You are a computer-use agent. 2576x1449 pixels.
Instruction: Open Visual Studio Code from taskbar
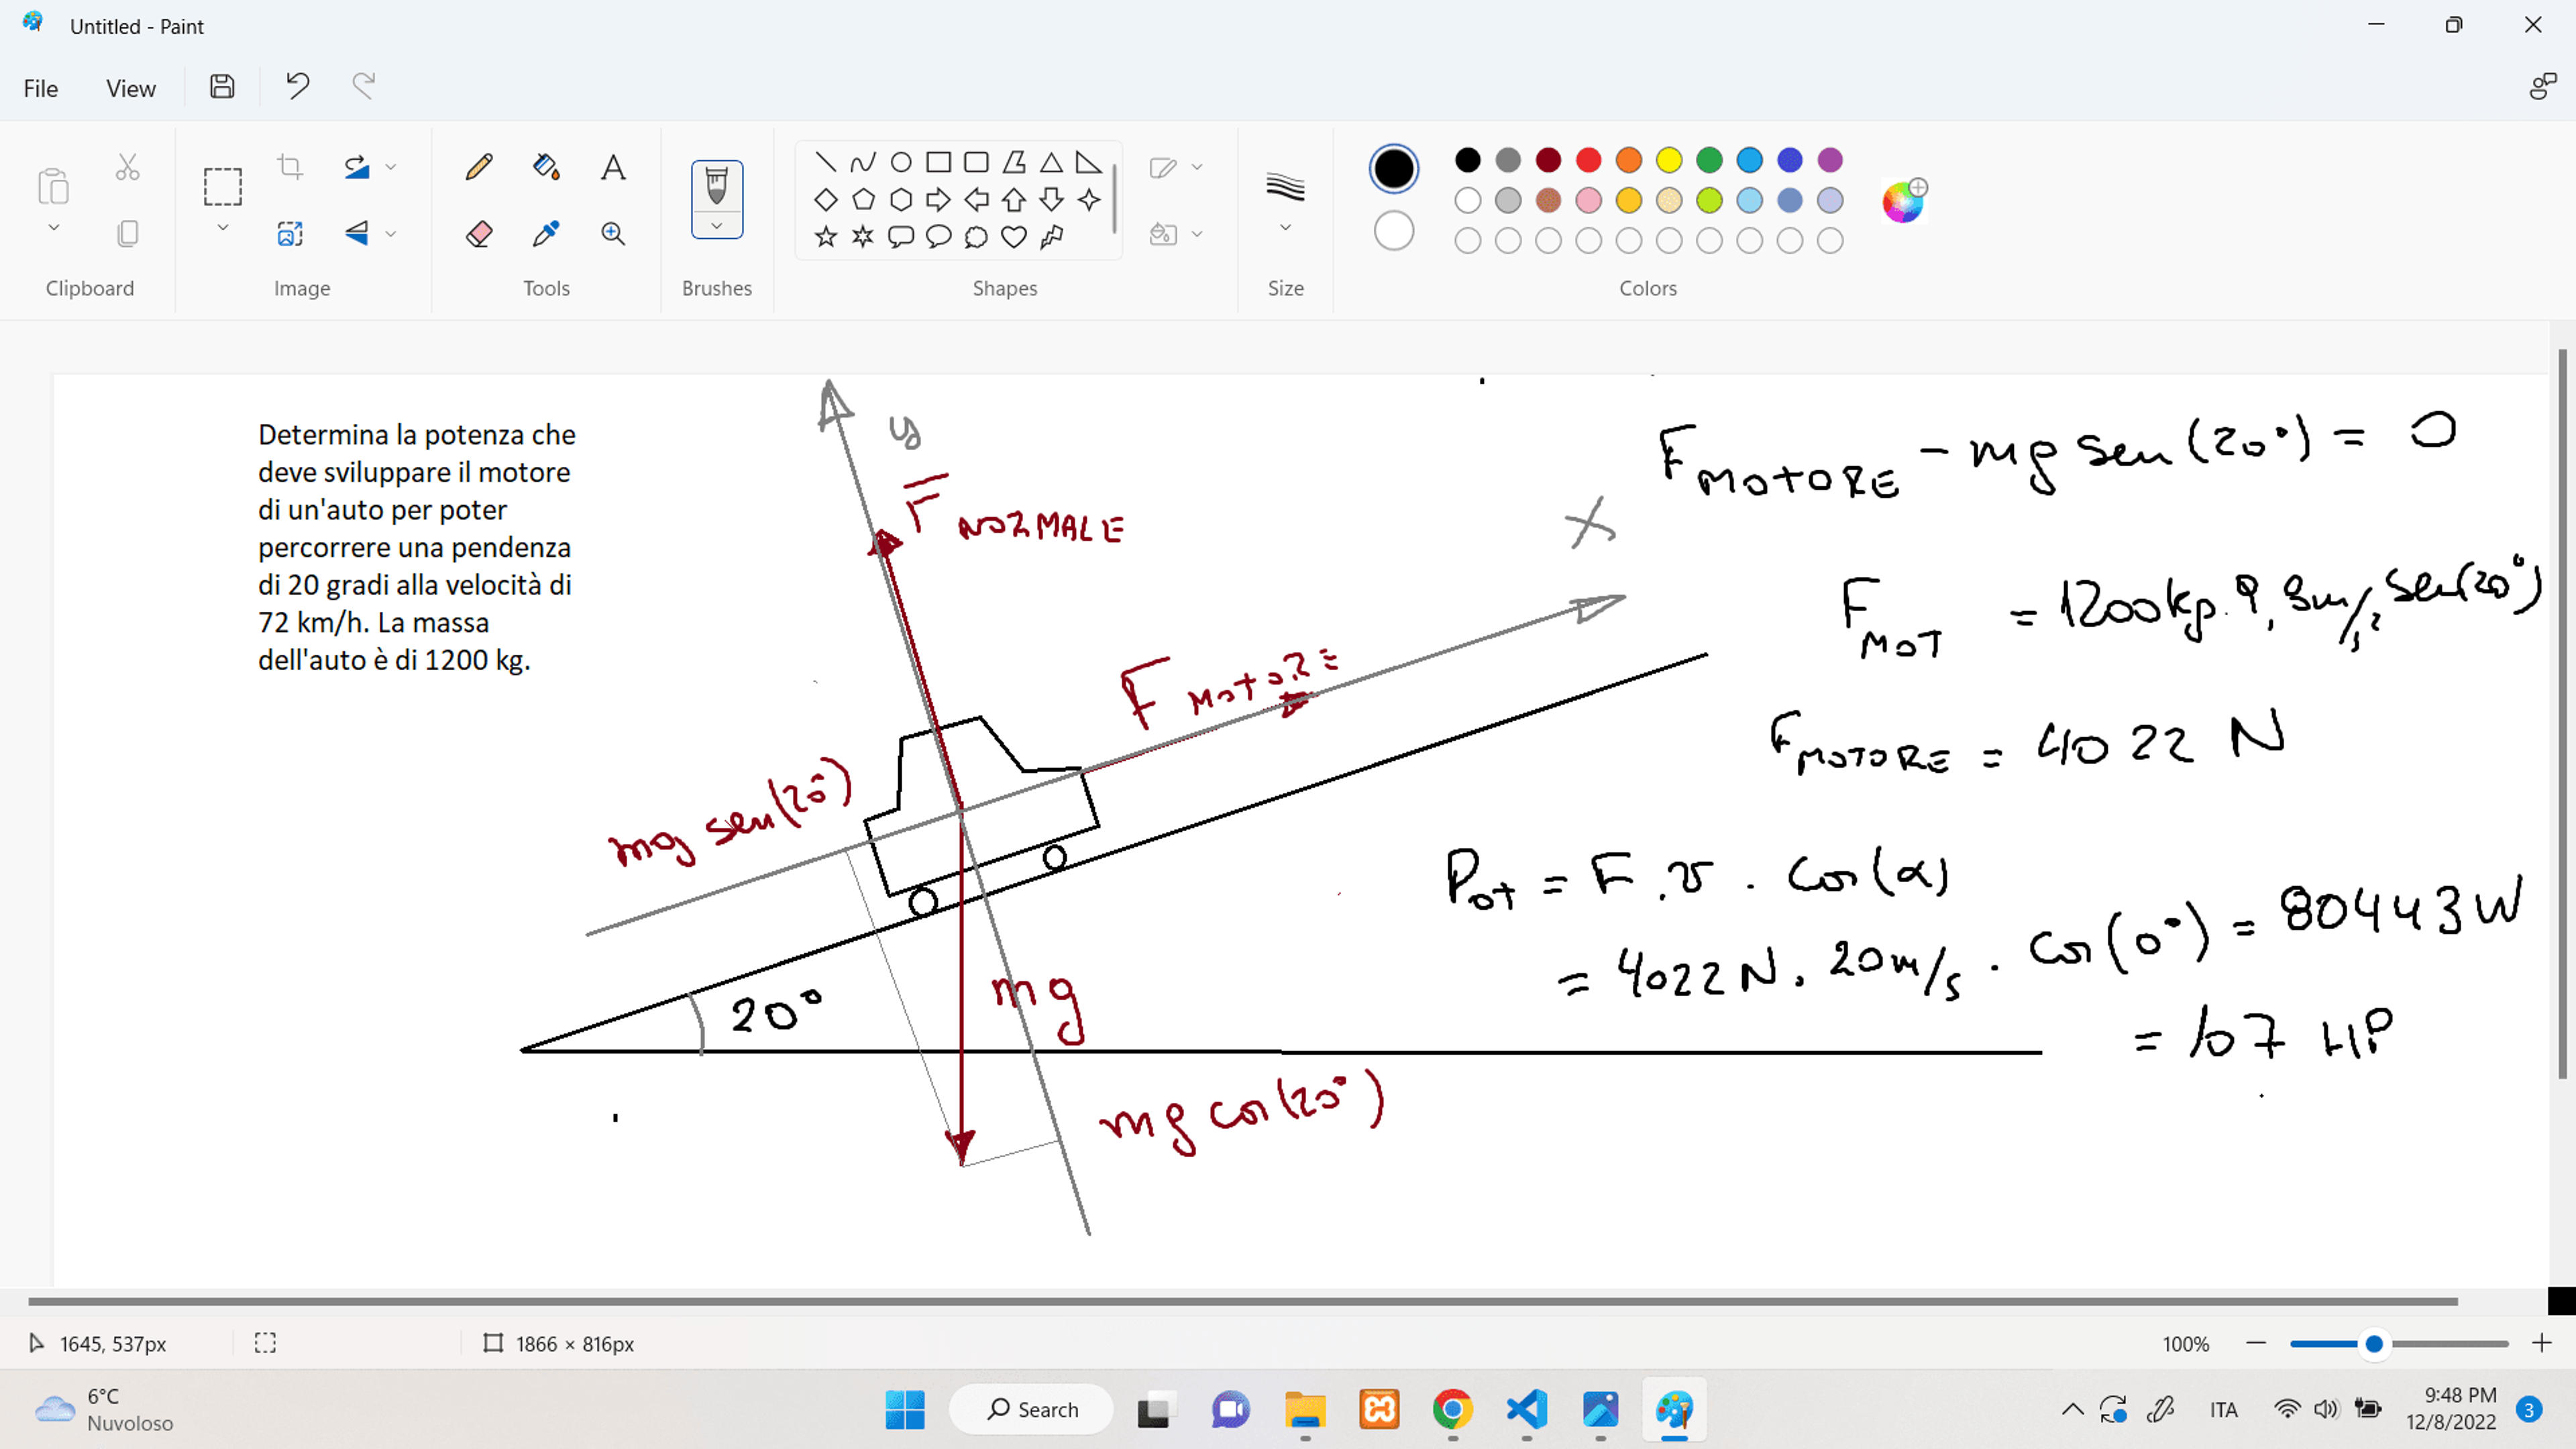point(1527,1409)
